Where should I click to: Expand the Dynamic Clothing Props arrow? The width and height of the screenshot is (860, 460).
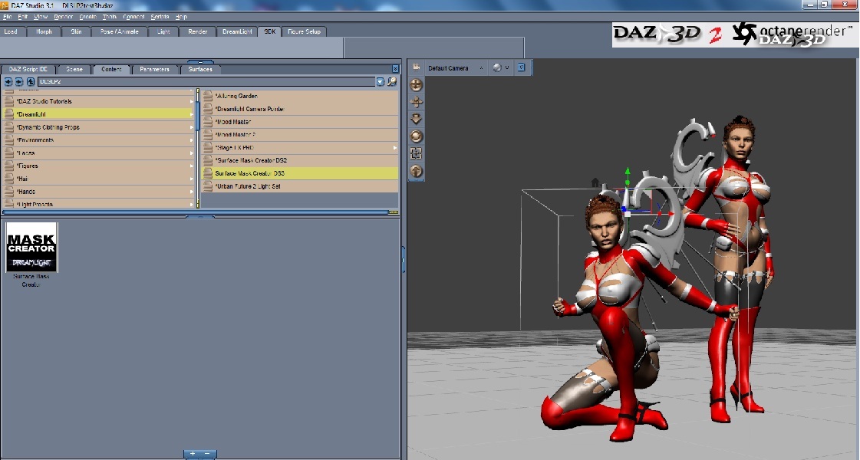coord(192,127)
